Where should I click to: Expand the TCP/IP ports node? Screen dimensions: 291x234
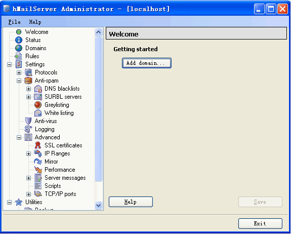coord(28,194)
